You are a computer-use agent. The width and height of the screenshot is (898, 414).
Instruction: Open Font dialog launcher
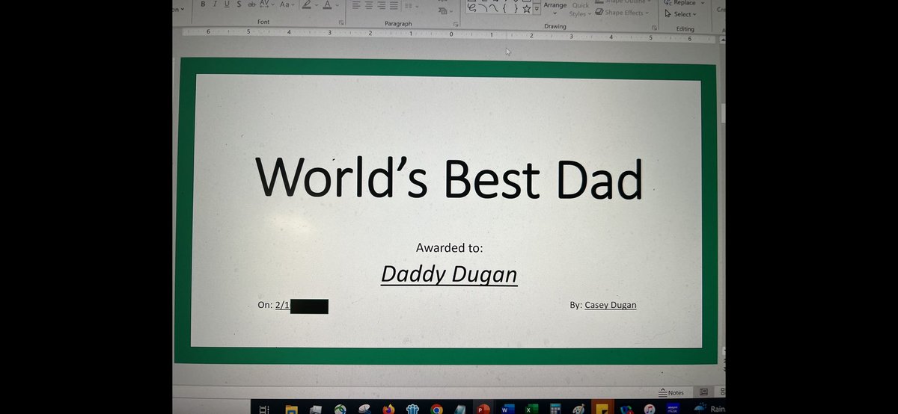click(x=342, y=23)
